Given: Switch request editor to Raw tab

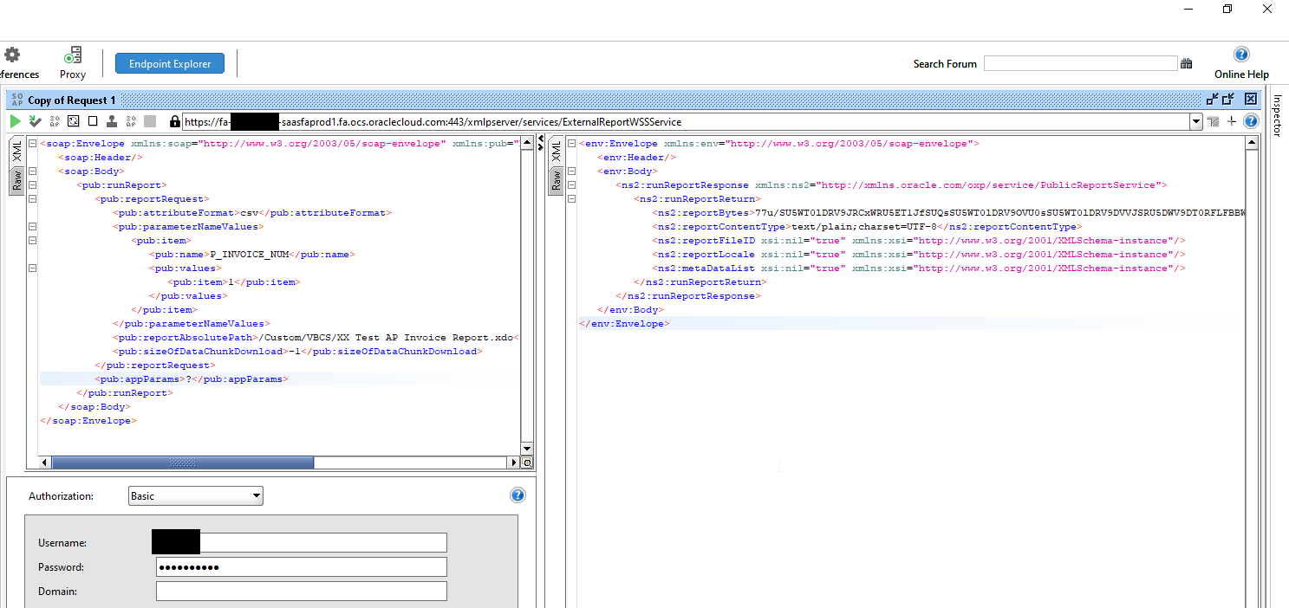Looking at the screenshot, I should point(16,180).
